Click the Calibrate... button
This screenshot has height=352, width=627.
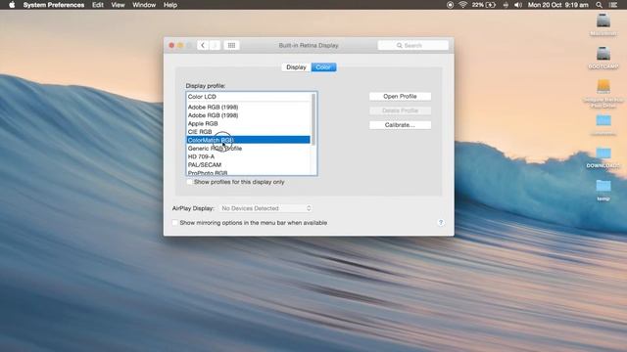[400, 125]
